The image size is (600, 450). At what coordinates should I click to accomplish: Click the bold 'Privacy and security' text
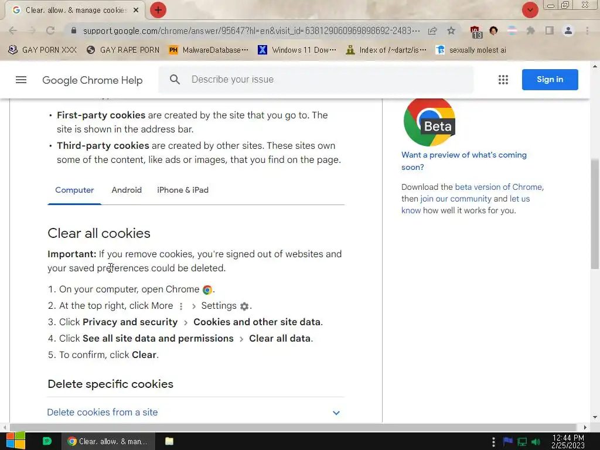coord(130,322)
